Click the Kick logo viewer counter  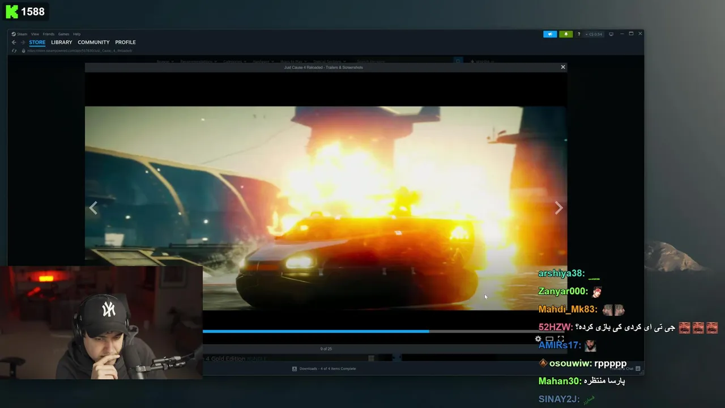point(25,11)
